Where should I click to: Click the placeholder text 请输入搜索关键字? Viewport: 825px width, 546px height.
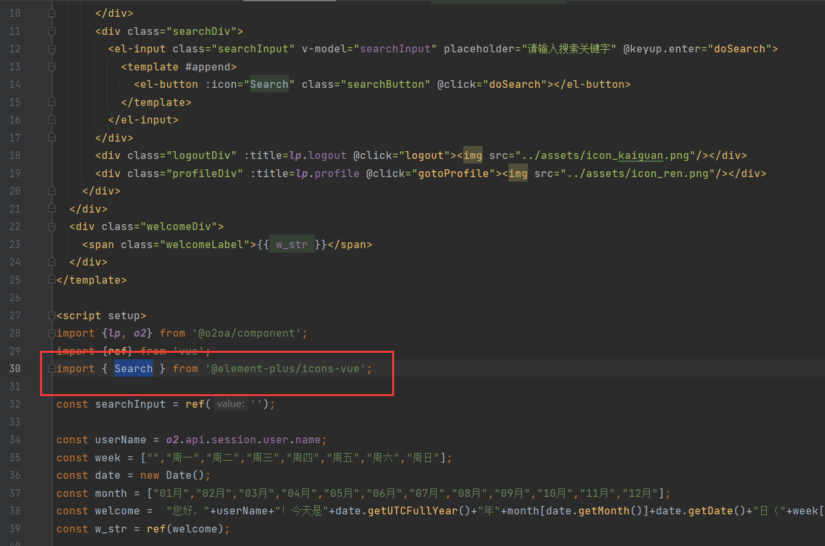[x=569, y=48]
